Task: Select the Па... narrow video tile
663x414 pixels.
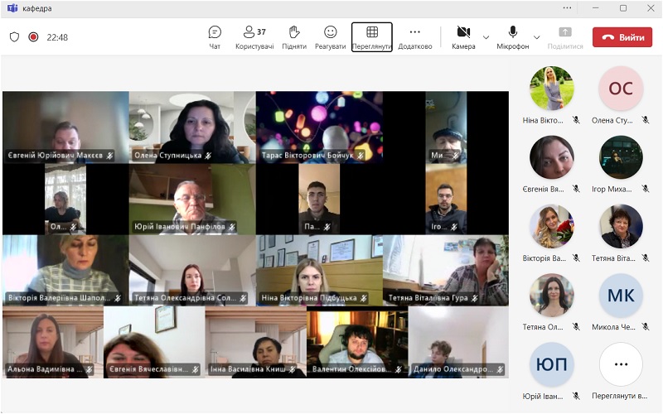Action: point(319,199)
